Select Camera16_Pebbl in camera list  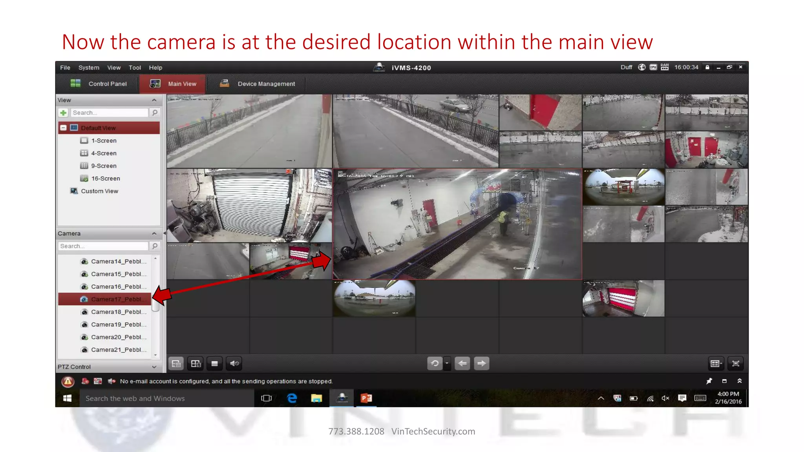(113, 286)
